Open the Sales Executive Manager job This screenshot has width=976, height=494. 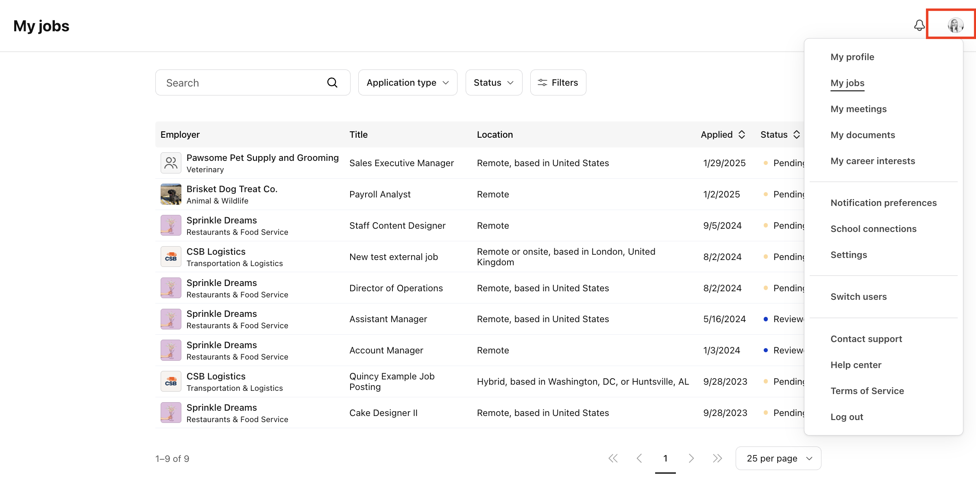pos(401,163)
